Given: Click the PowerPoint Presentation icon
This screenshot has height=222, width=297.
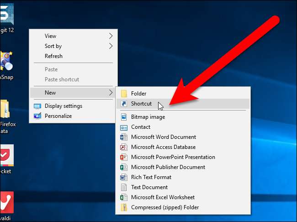Looking at the screenshot, I should tap(123, 157).
